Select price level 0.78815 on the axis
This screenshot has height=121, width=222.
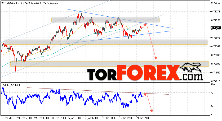[216, 3]
